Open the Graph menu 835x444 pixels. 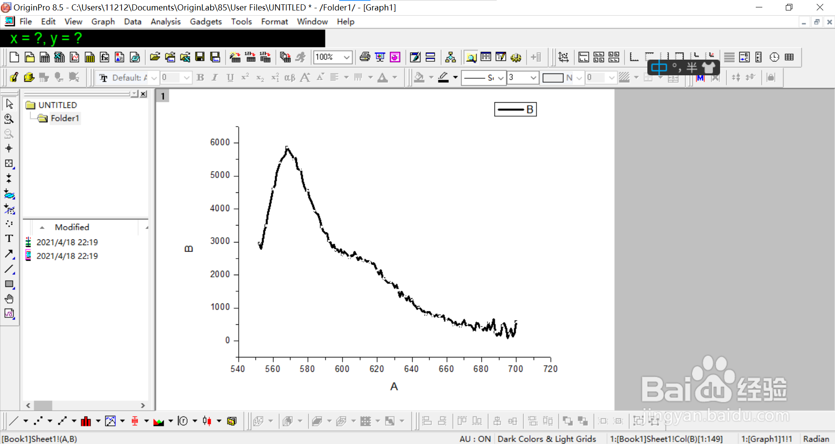(103, 22)
